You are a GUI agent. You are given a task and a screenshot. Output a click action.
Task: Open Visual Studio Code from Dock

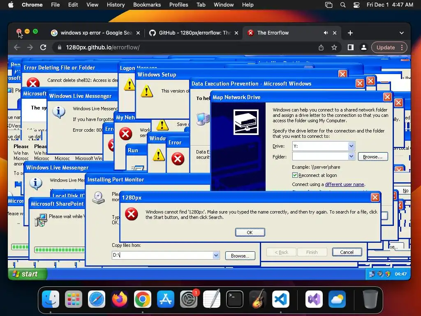click(280, 299)
